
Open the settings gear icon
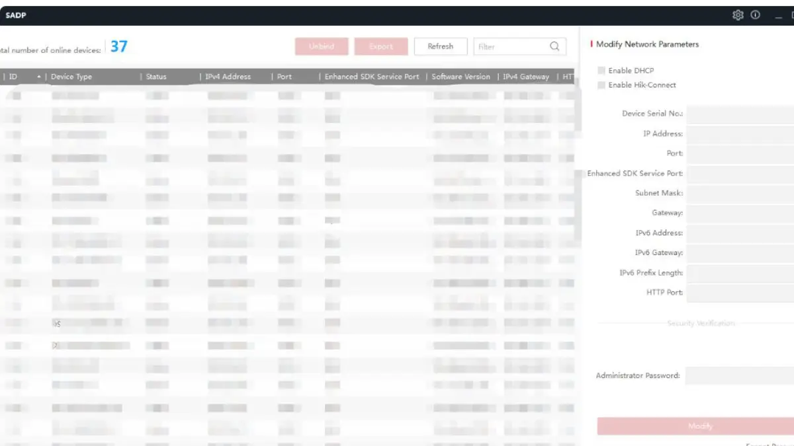[738, 15]
